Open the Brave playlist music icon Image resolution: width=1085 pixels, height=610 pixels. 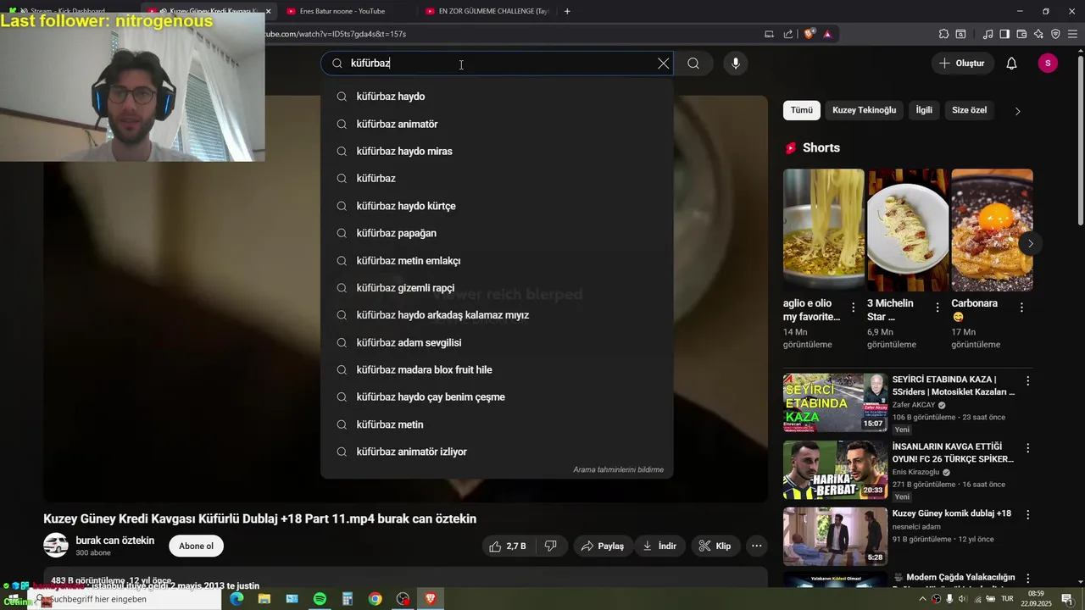pos(988,34)
